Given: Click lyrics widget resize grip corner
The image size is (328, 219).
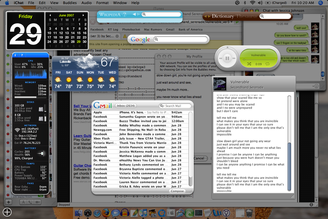Looking at the screenshot, I should pos(293,196).
